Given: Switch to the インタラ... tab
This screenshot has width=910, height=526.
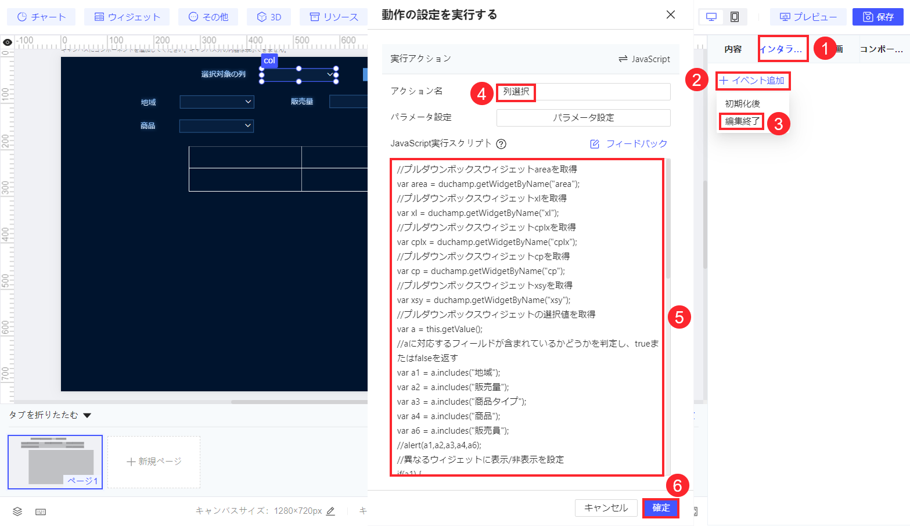Looking at the screenshot, I should 782,49.
